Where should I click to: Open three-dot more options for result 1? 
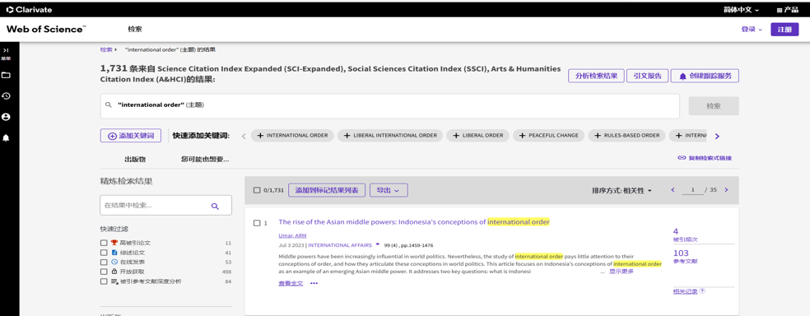click(314, 283)
